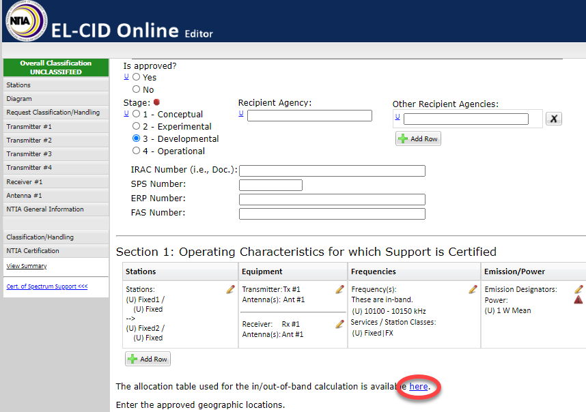Open the allocation table 'here' link
Image resolution: width=586 pixels, height=412 pixels.
tap(419, 387)
